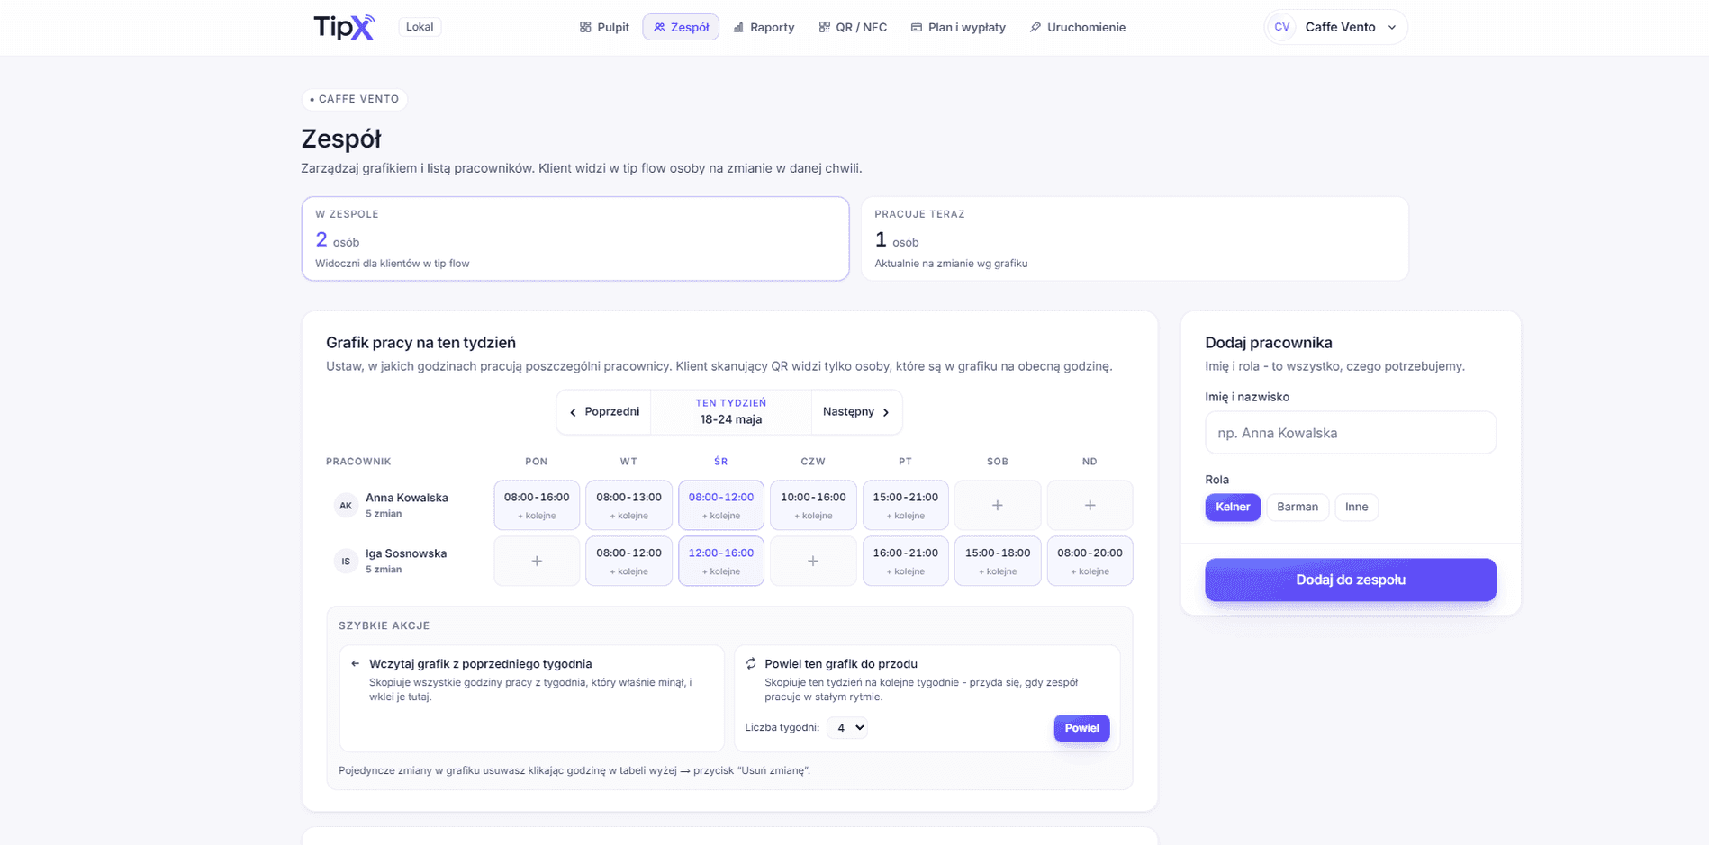Viewport: 1709px width, 845px height.
Task: Select the Inne role
Action: [x=1356, y=507]
